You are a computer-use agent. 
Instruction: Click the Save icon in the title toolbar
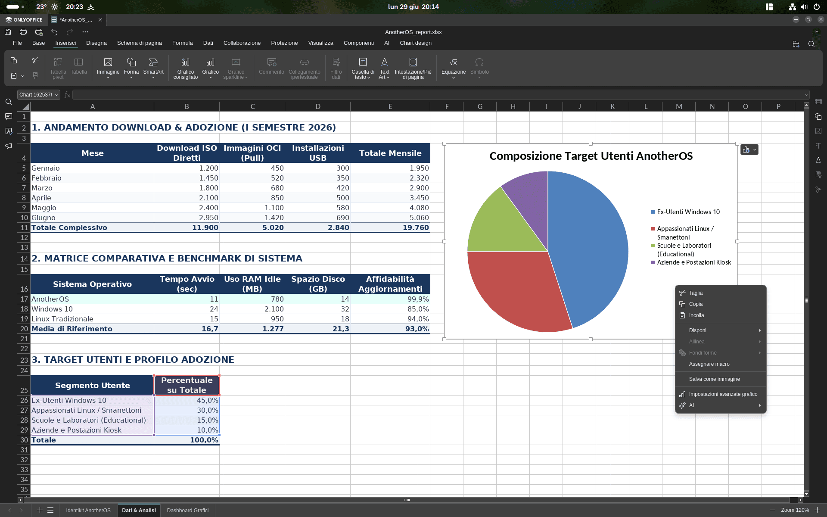pos(8,32)
